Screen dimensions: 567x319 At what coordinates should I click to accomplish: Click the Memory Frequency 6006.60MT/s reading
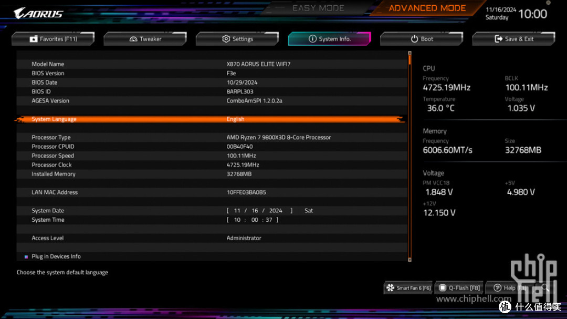(447, 150)
